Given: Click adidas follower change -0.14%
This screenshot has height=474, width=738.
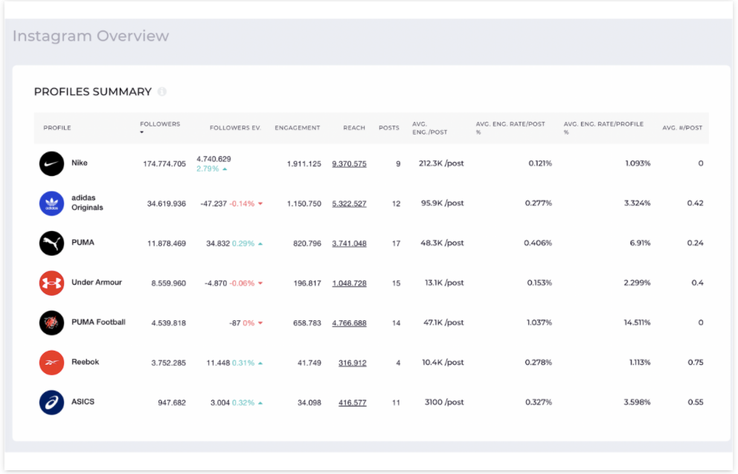Looking at the screenshot, I should click(x=242, y=204).
